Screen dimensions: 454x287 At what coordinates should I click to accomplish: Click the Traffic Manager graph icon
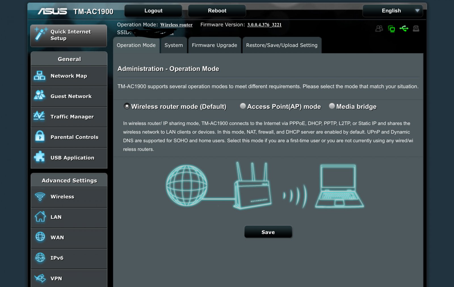coord(39,116)
